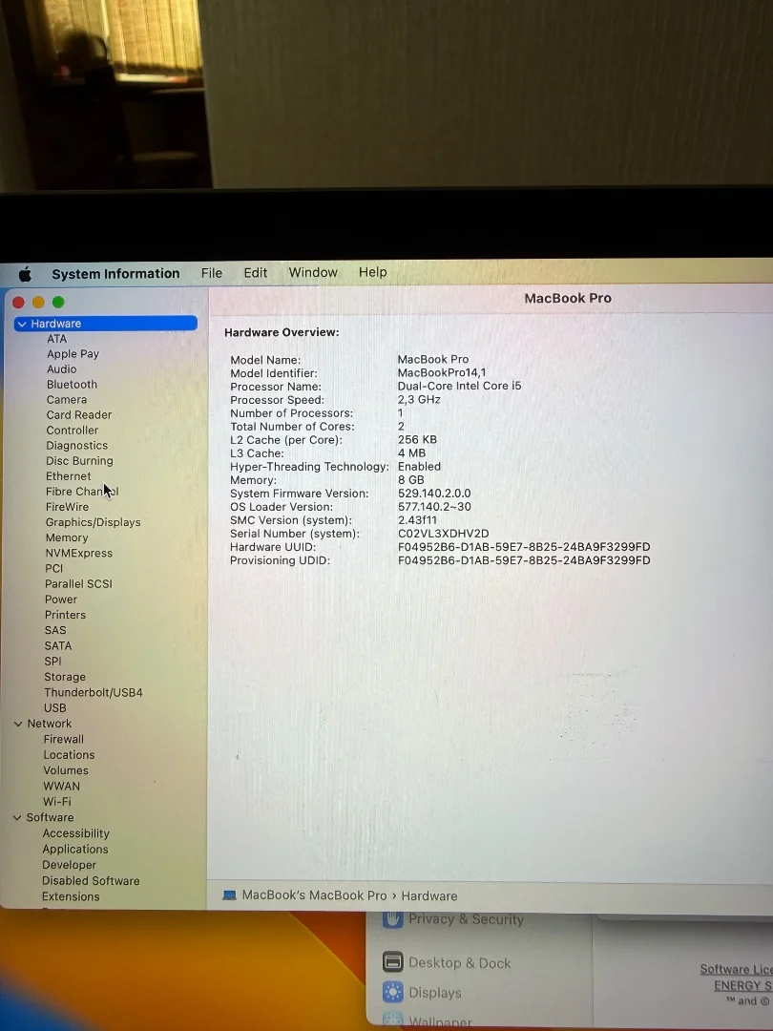773x1031 pixels.
Task: Select Controller in sidebar
Action: pos(73,430)
